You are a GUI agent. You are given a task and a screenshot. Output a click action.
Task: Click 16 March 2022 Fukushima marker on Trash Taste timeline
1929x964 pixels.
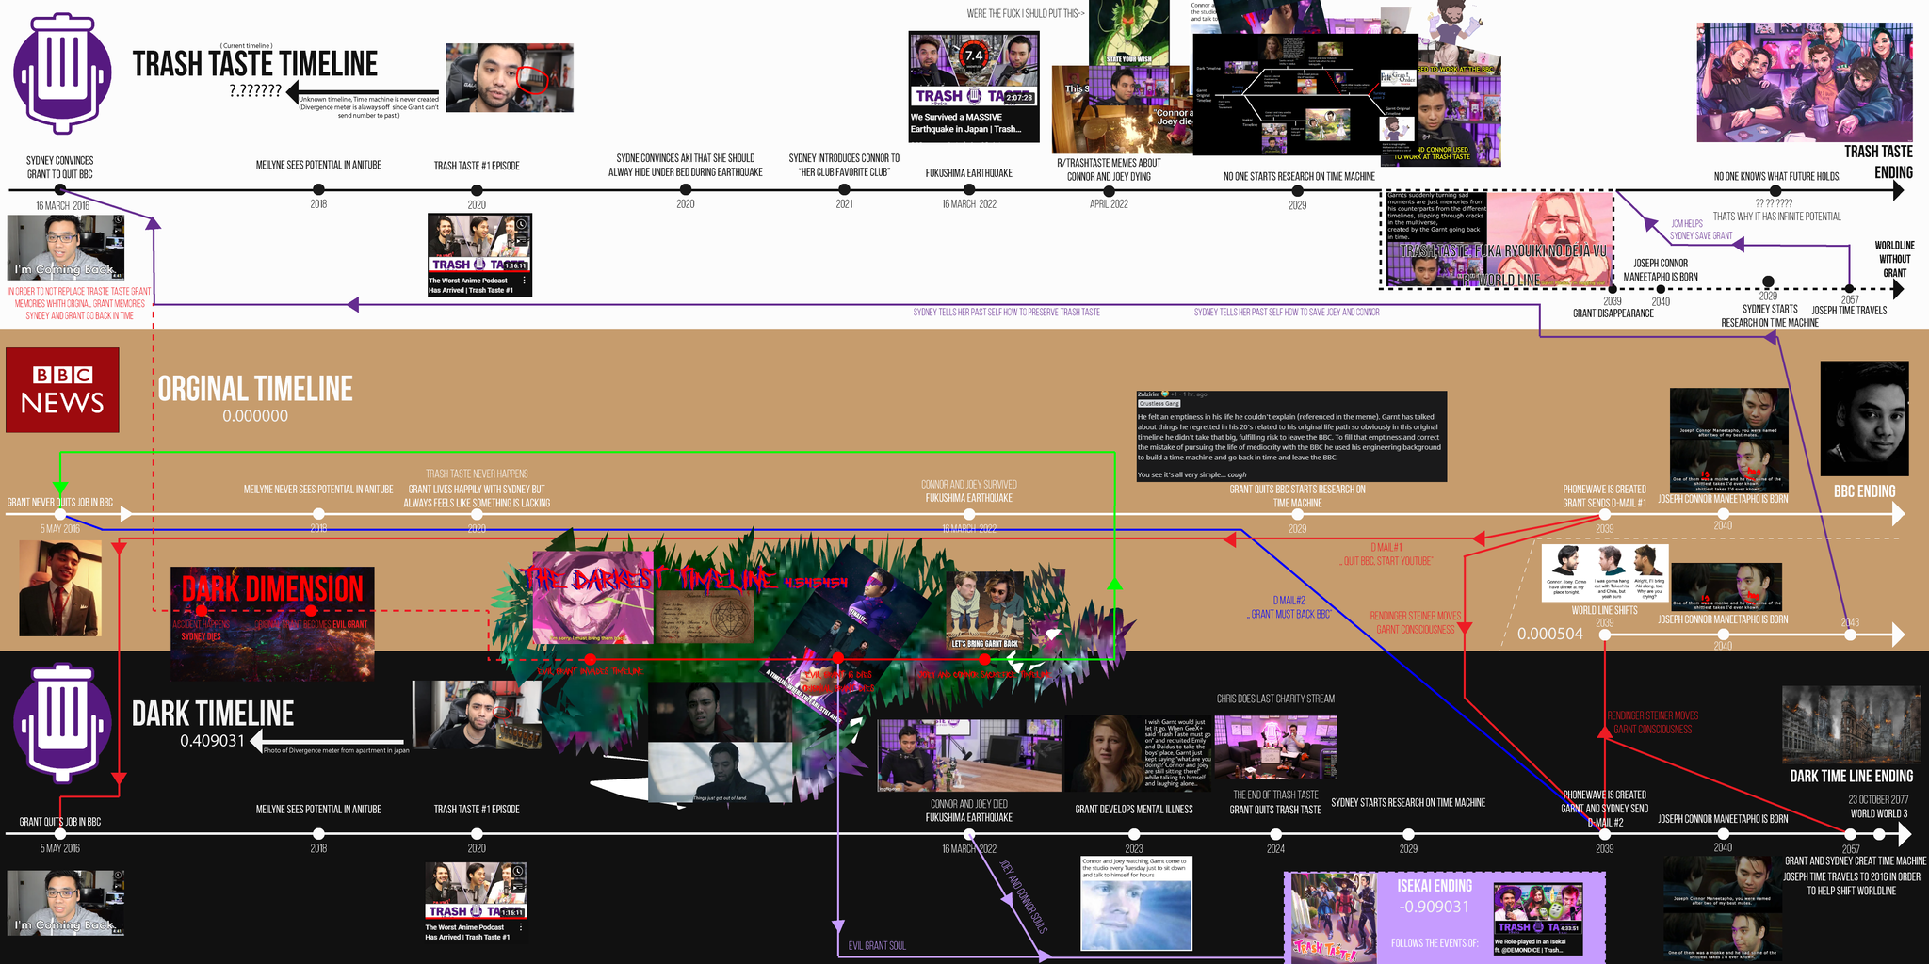tap(969, 190)
